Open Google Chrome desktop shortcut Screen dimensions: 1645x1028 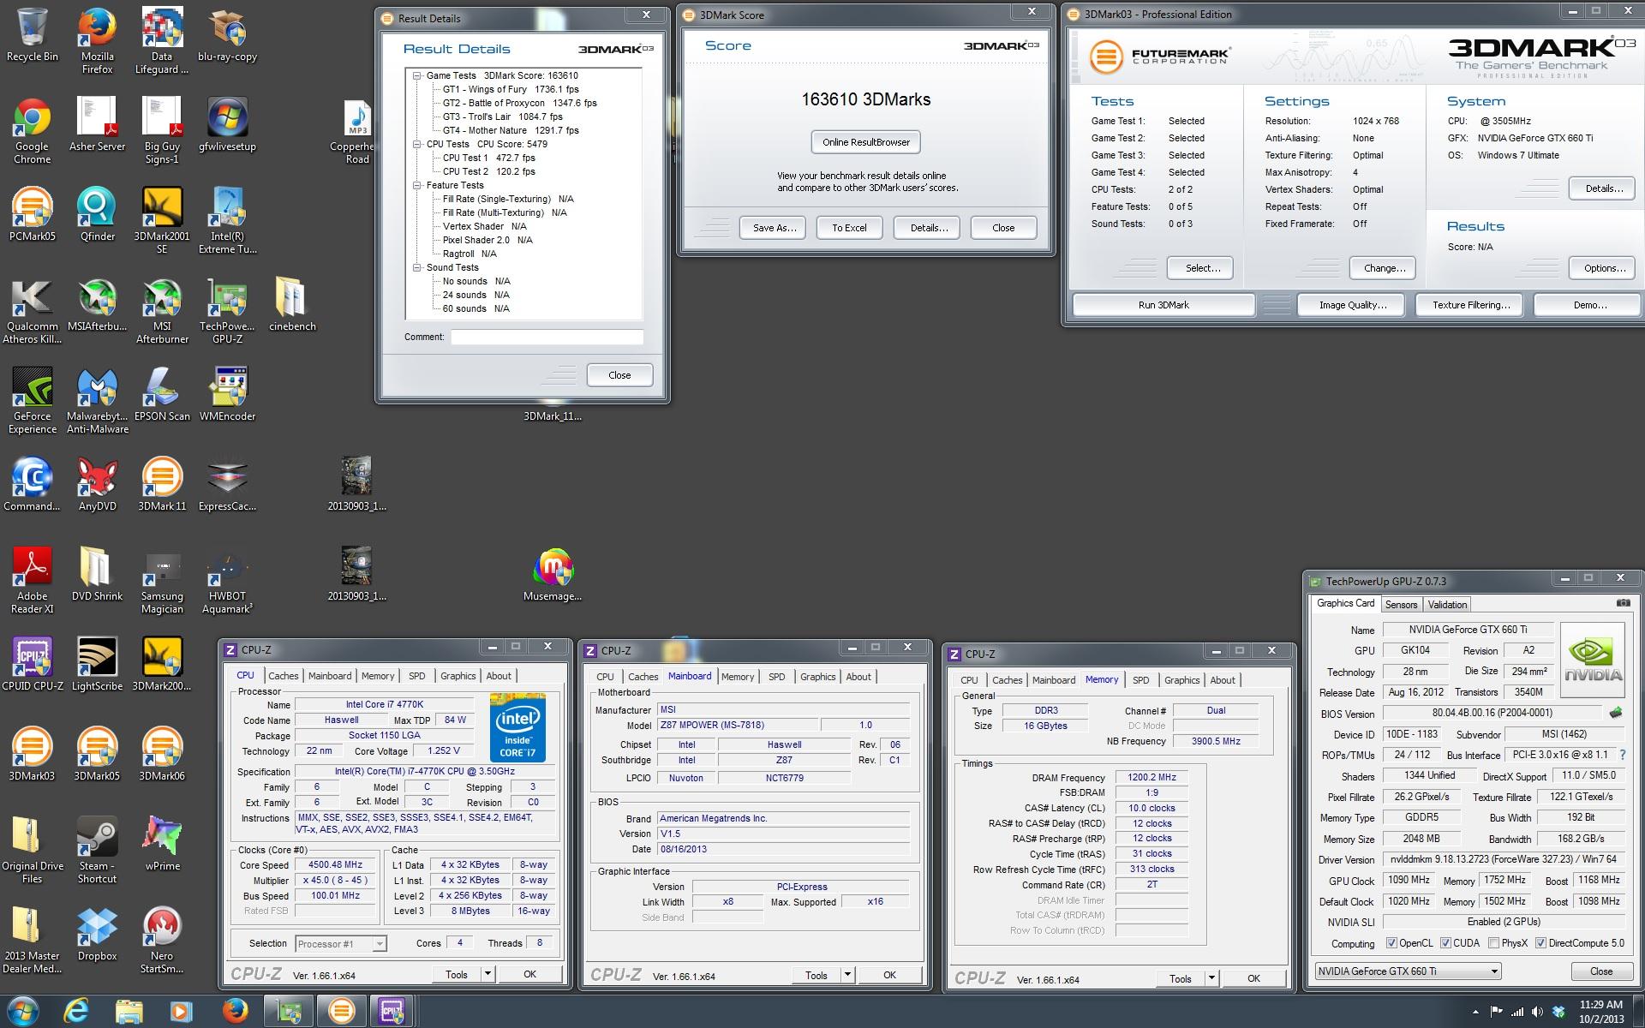[x=33, y=130]
